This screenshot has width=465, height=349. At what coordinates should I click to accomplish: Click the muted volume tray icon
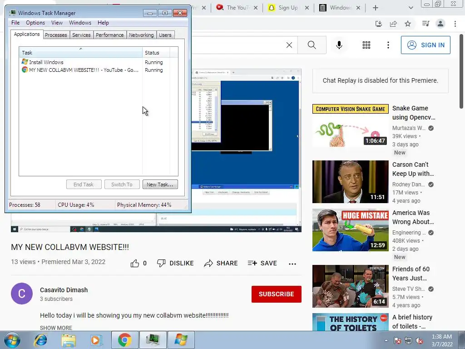click(x=419, y=340)
